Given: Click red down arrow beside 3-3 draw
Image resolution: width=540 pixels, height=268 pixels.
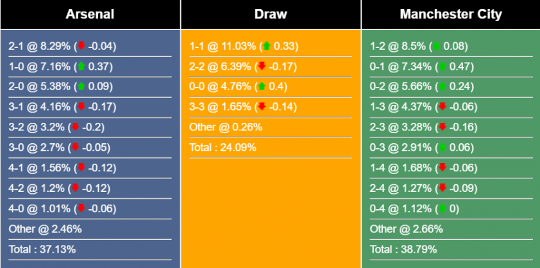Looking at the screenshot, I should (261, 107).
